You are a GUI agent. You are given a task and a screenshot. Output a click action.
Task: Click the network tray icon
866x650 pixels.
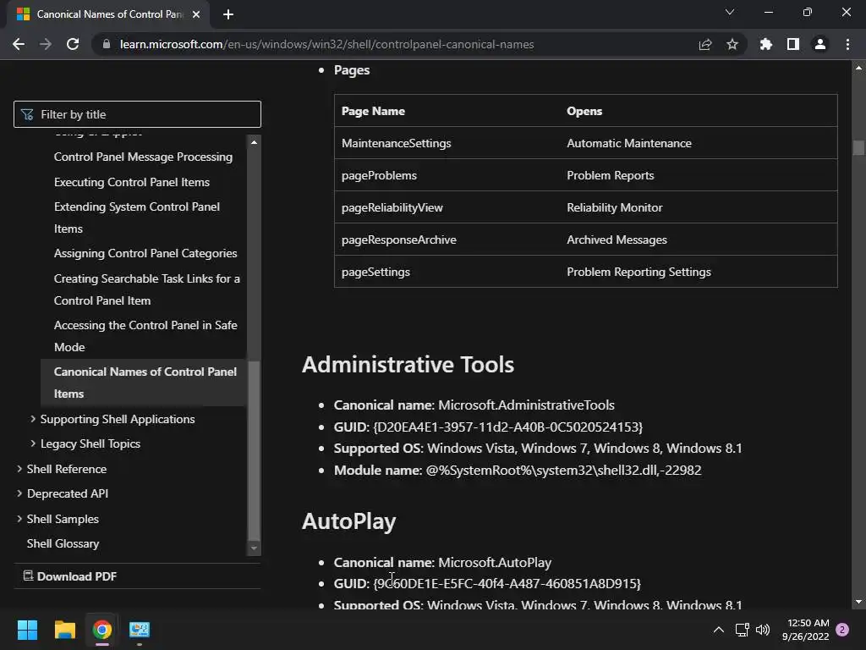coord(742,630)
